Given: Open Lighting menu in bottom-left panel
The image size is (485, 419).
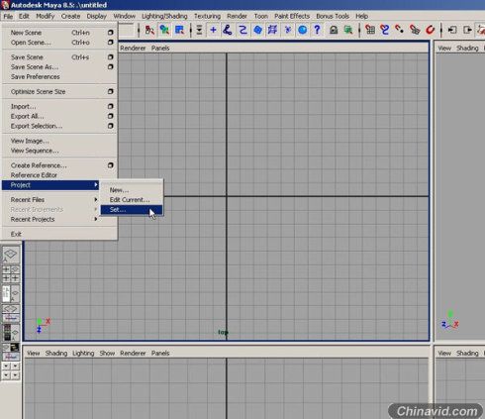Looking at the screenshot, I should pos(83,354).
